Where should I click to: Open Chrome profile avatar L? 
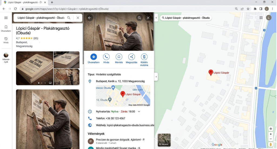tap(267, 9)
